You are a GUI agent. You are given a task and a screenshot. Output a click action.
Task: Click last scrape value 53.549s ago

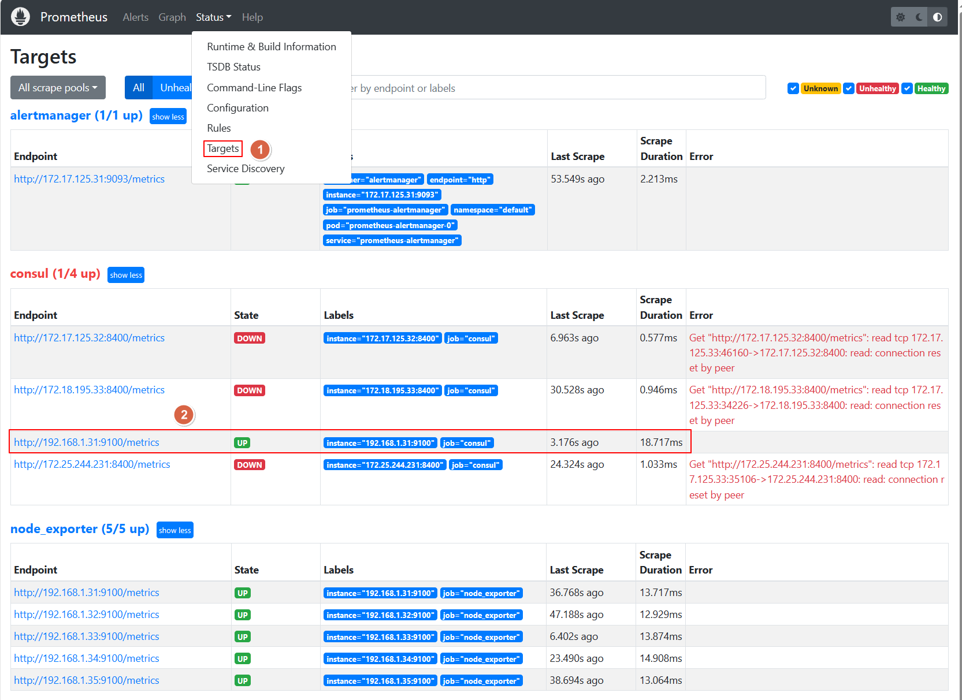(578, 179)
